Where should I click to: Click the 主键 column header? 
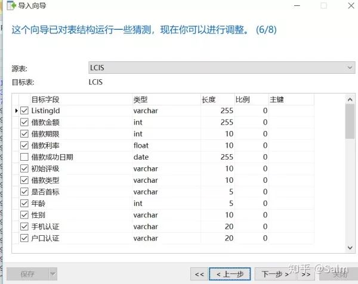coord(291,99)
